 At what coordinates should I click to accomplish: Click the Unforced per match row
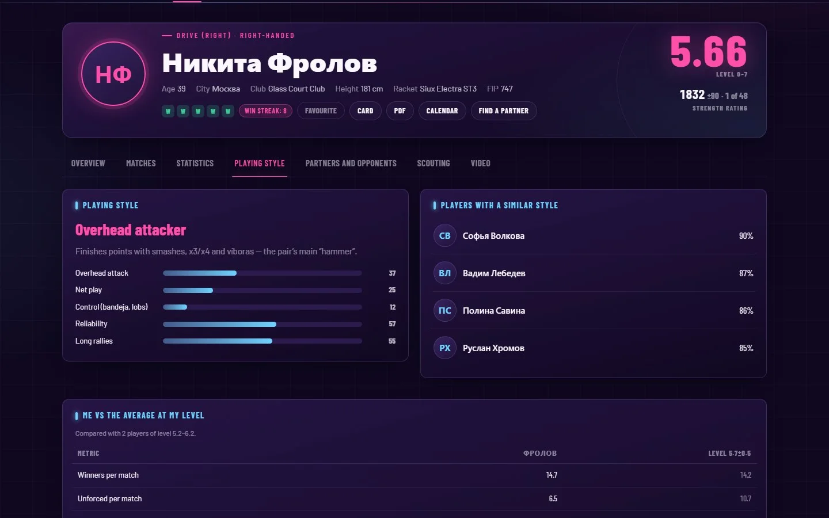click(414, 499)
